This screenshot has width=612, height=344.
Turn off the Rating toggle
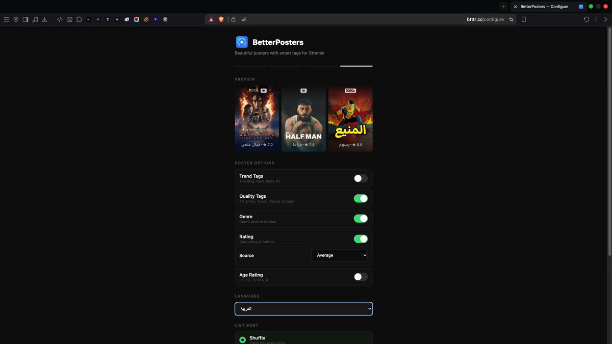pos(361,239)
